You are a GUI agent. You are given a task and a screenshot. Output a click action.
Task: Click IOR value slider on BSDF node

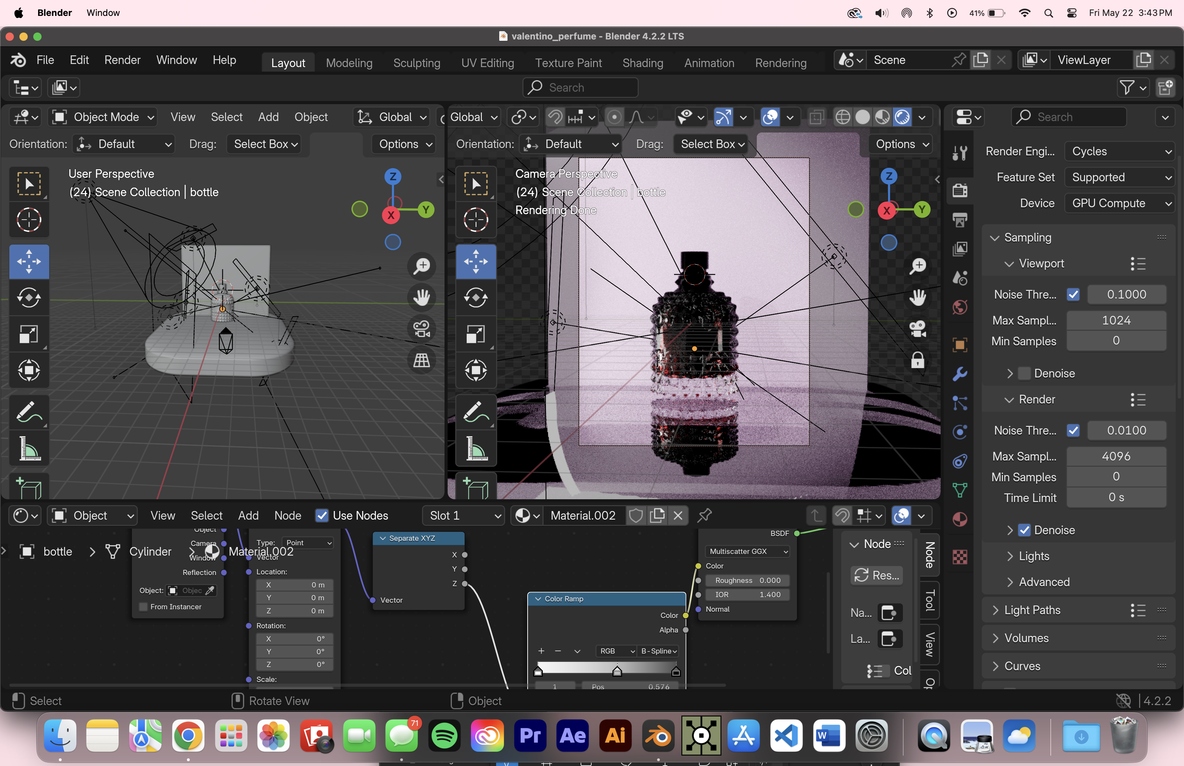click(x=747, y=594)
